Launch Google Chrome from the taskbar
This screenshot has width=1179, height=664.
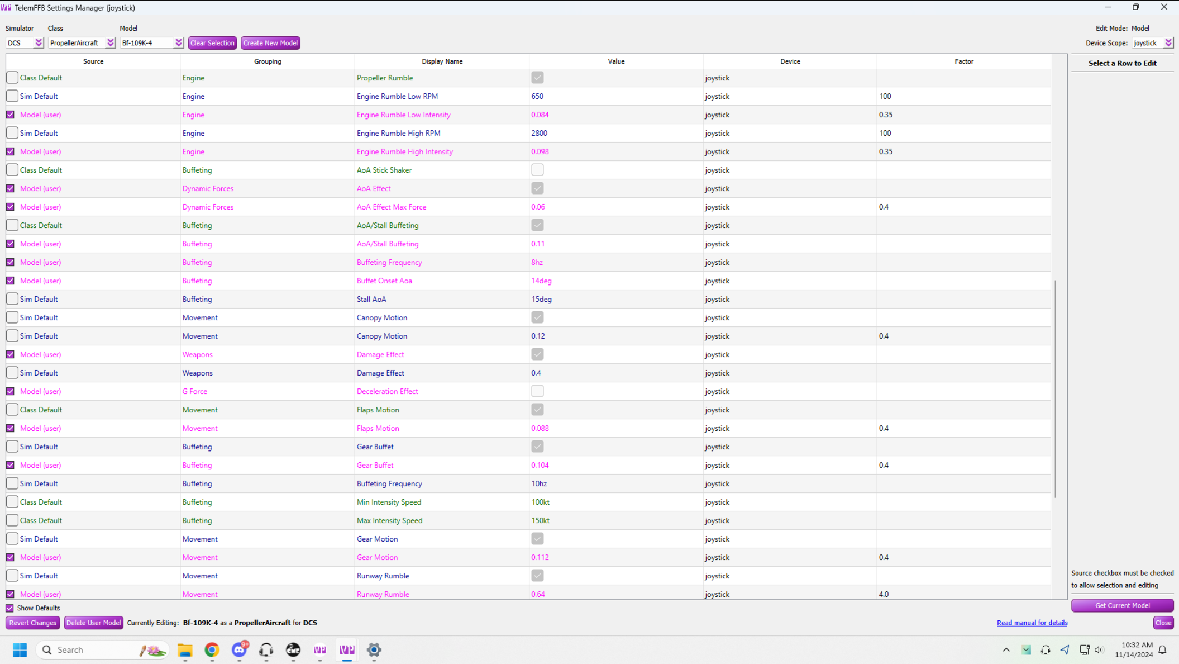tap(212, 649)
